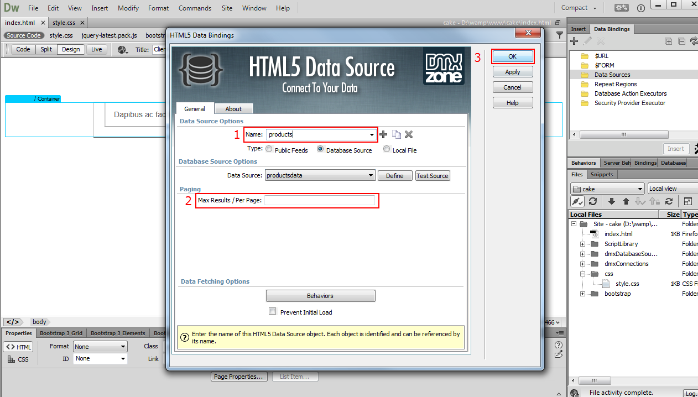Switch to the Snippets tab

pyautogui.click(x=602, y=174)
